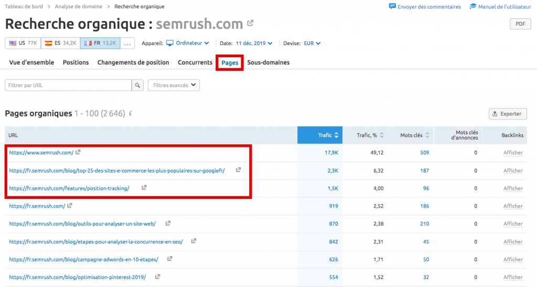Click the PDF export button
Image resolution: width=537 pixels, height=287 pixels.
[520, 24]
